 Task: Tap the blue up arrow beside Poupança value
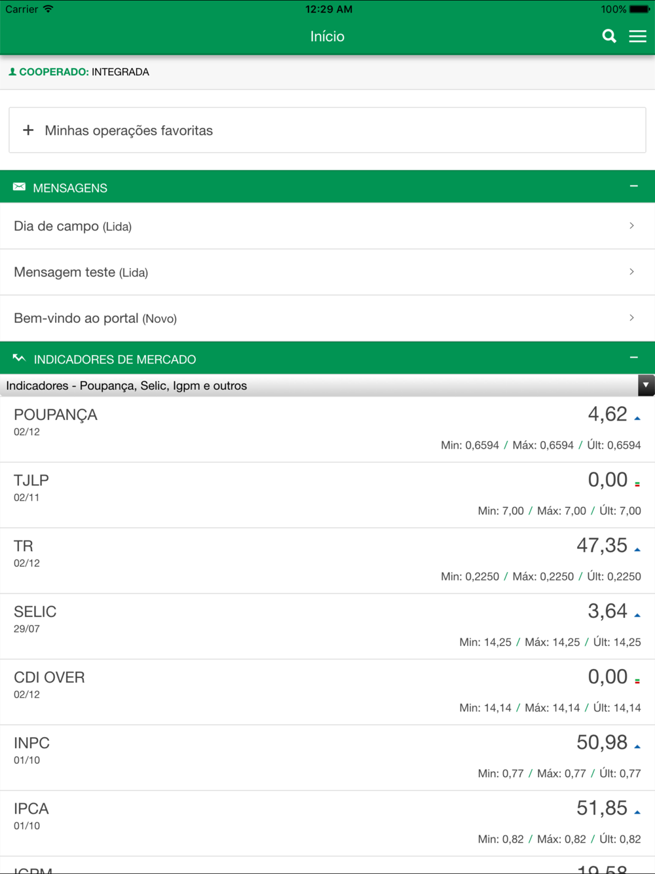click(637, 418)
